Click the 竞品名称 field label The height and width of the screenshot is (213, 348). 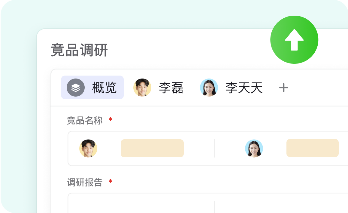pyautogui.click(x=85, y=121)
